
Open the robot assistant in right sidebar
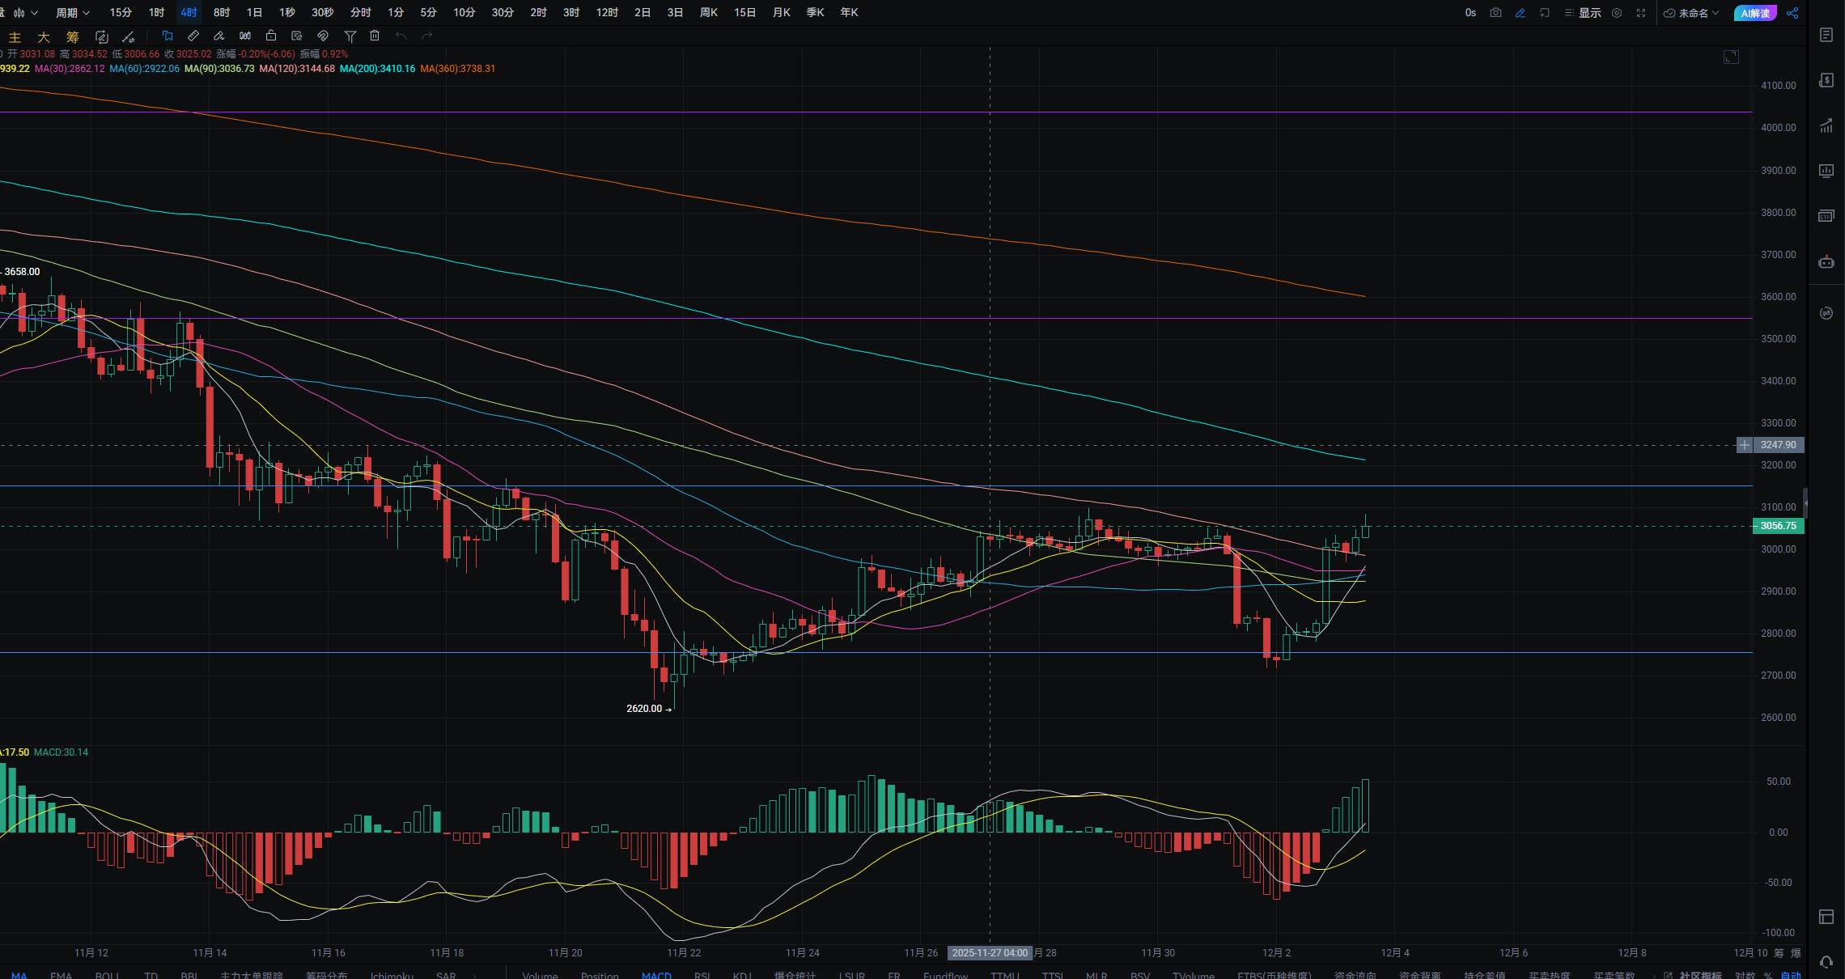point(1826,262)
